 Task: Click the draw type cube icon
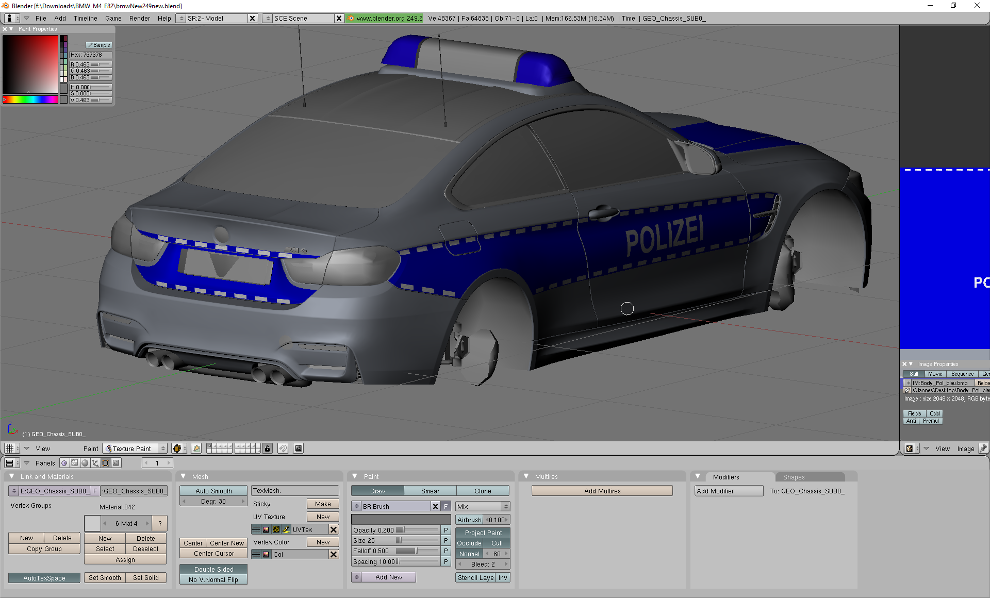(179, 448)
